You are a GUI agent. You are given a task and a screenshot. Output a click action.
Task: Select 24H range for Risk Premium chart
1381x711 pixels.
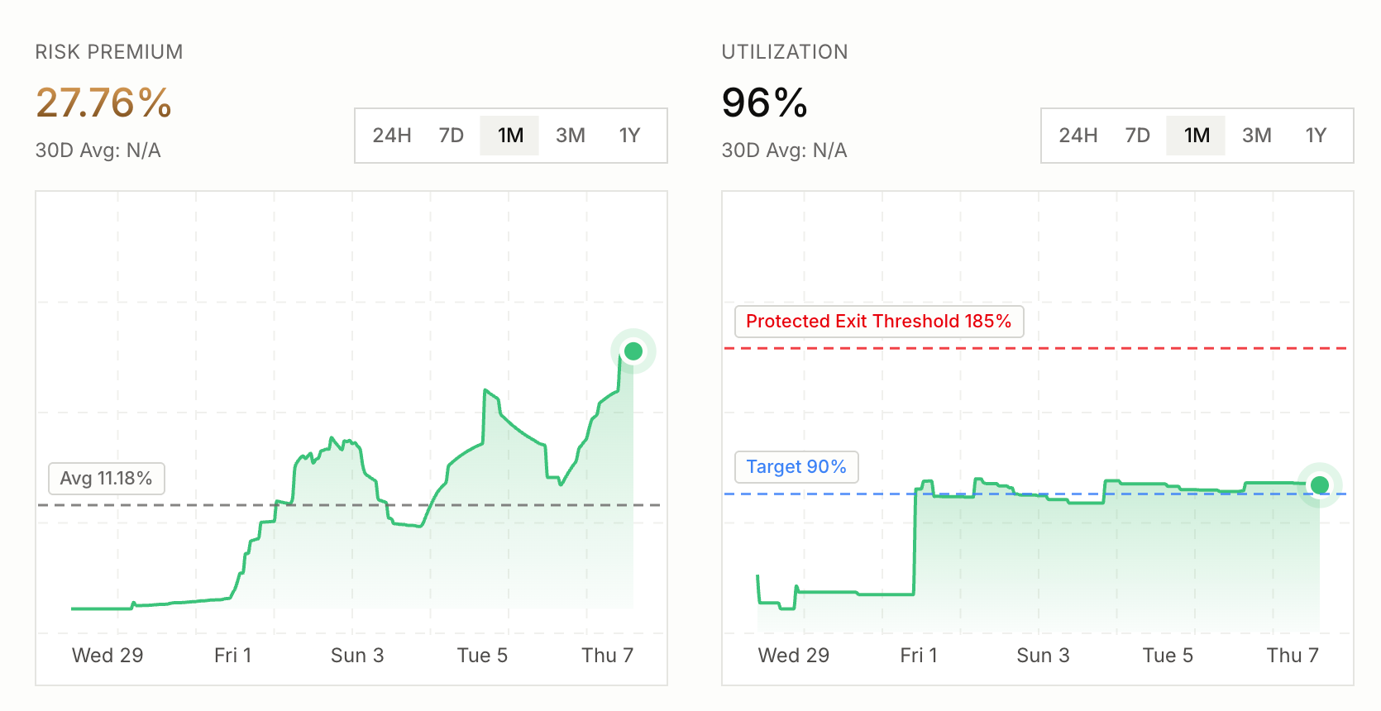coord(392,136)
